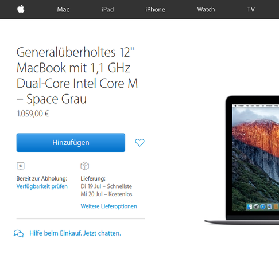Go to the iPad section
Image resolution: width=279 pixels, height=258 pixels.
108,9
